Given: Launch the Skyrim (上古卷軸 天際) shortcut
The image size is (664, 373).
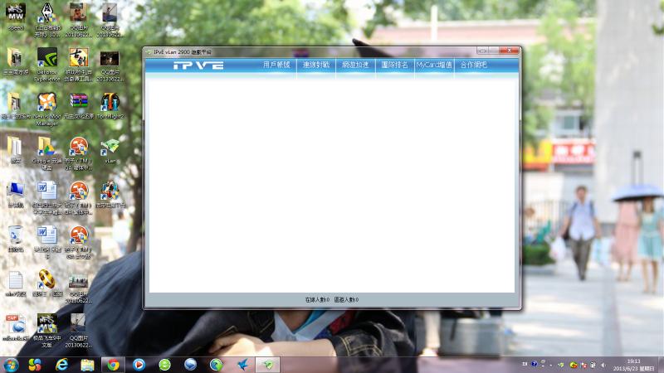Looking at the screenshot, I should click(47, 20).
